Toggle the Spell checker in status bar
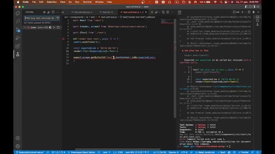Image resolution: width=275 pixels, height=154 pixels. coord(221,152)
